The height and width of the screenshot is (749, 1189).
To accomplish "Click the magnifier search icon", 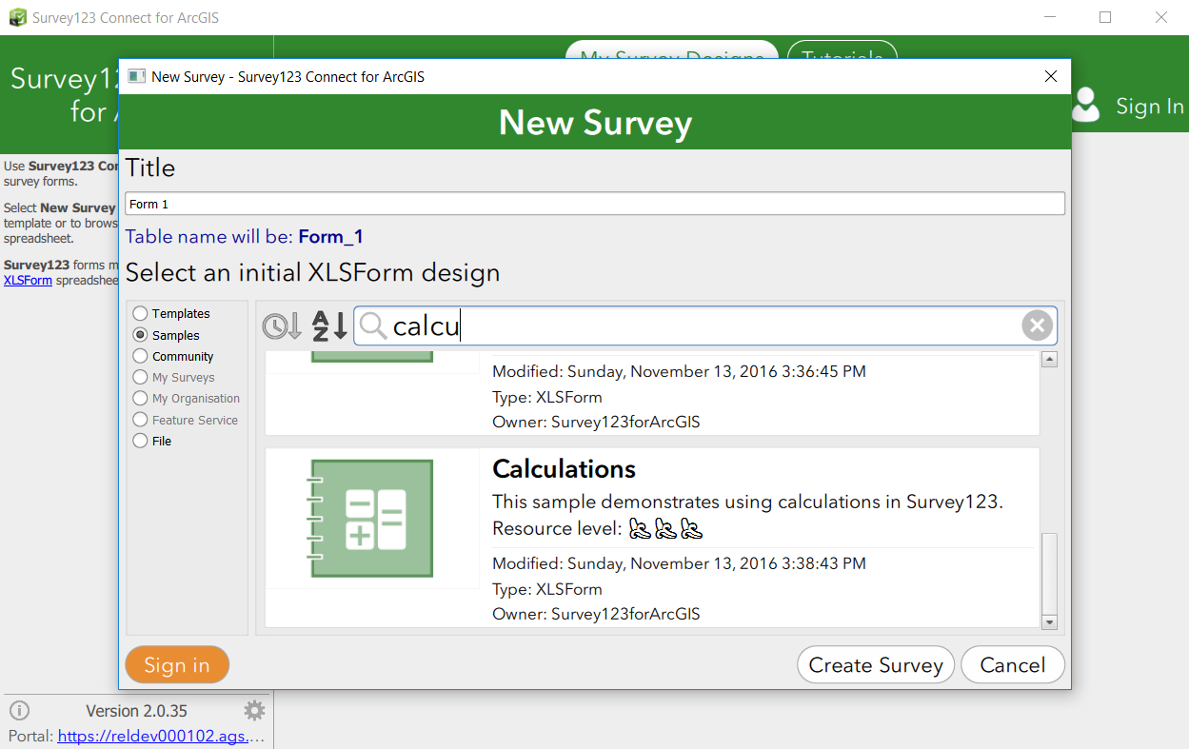I will (373, 326).
